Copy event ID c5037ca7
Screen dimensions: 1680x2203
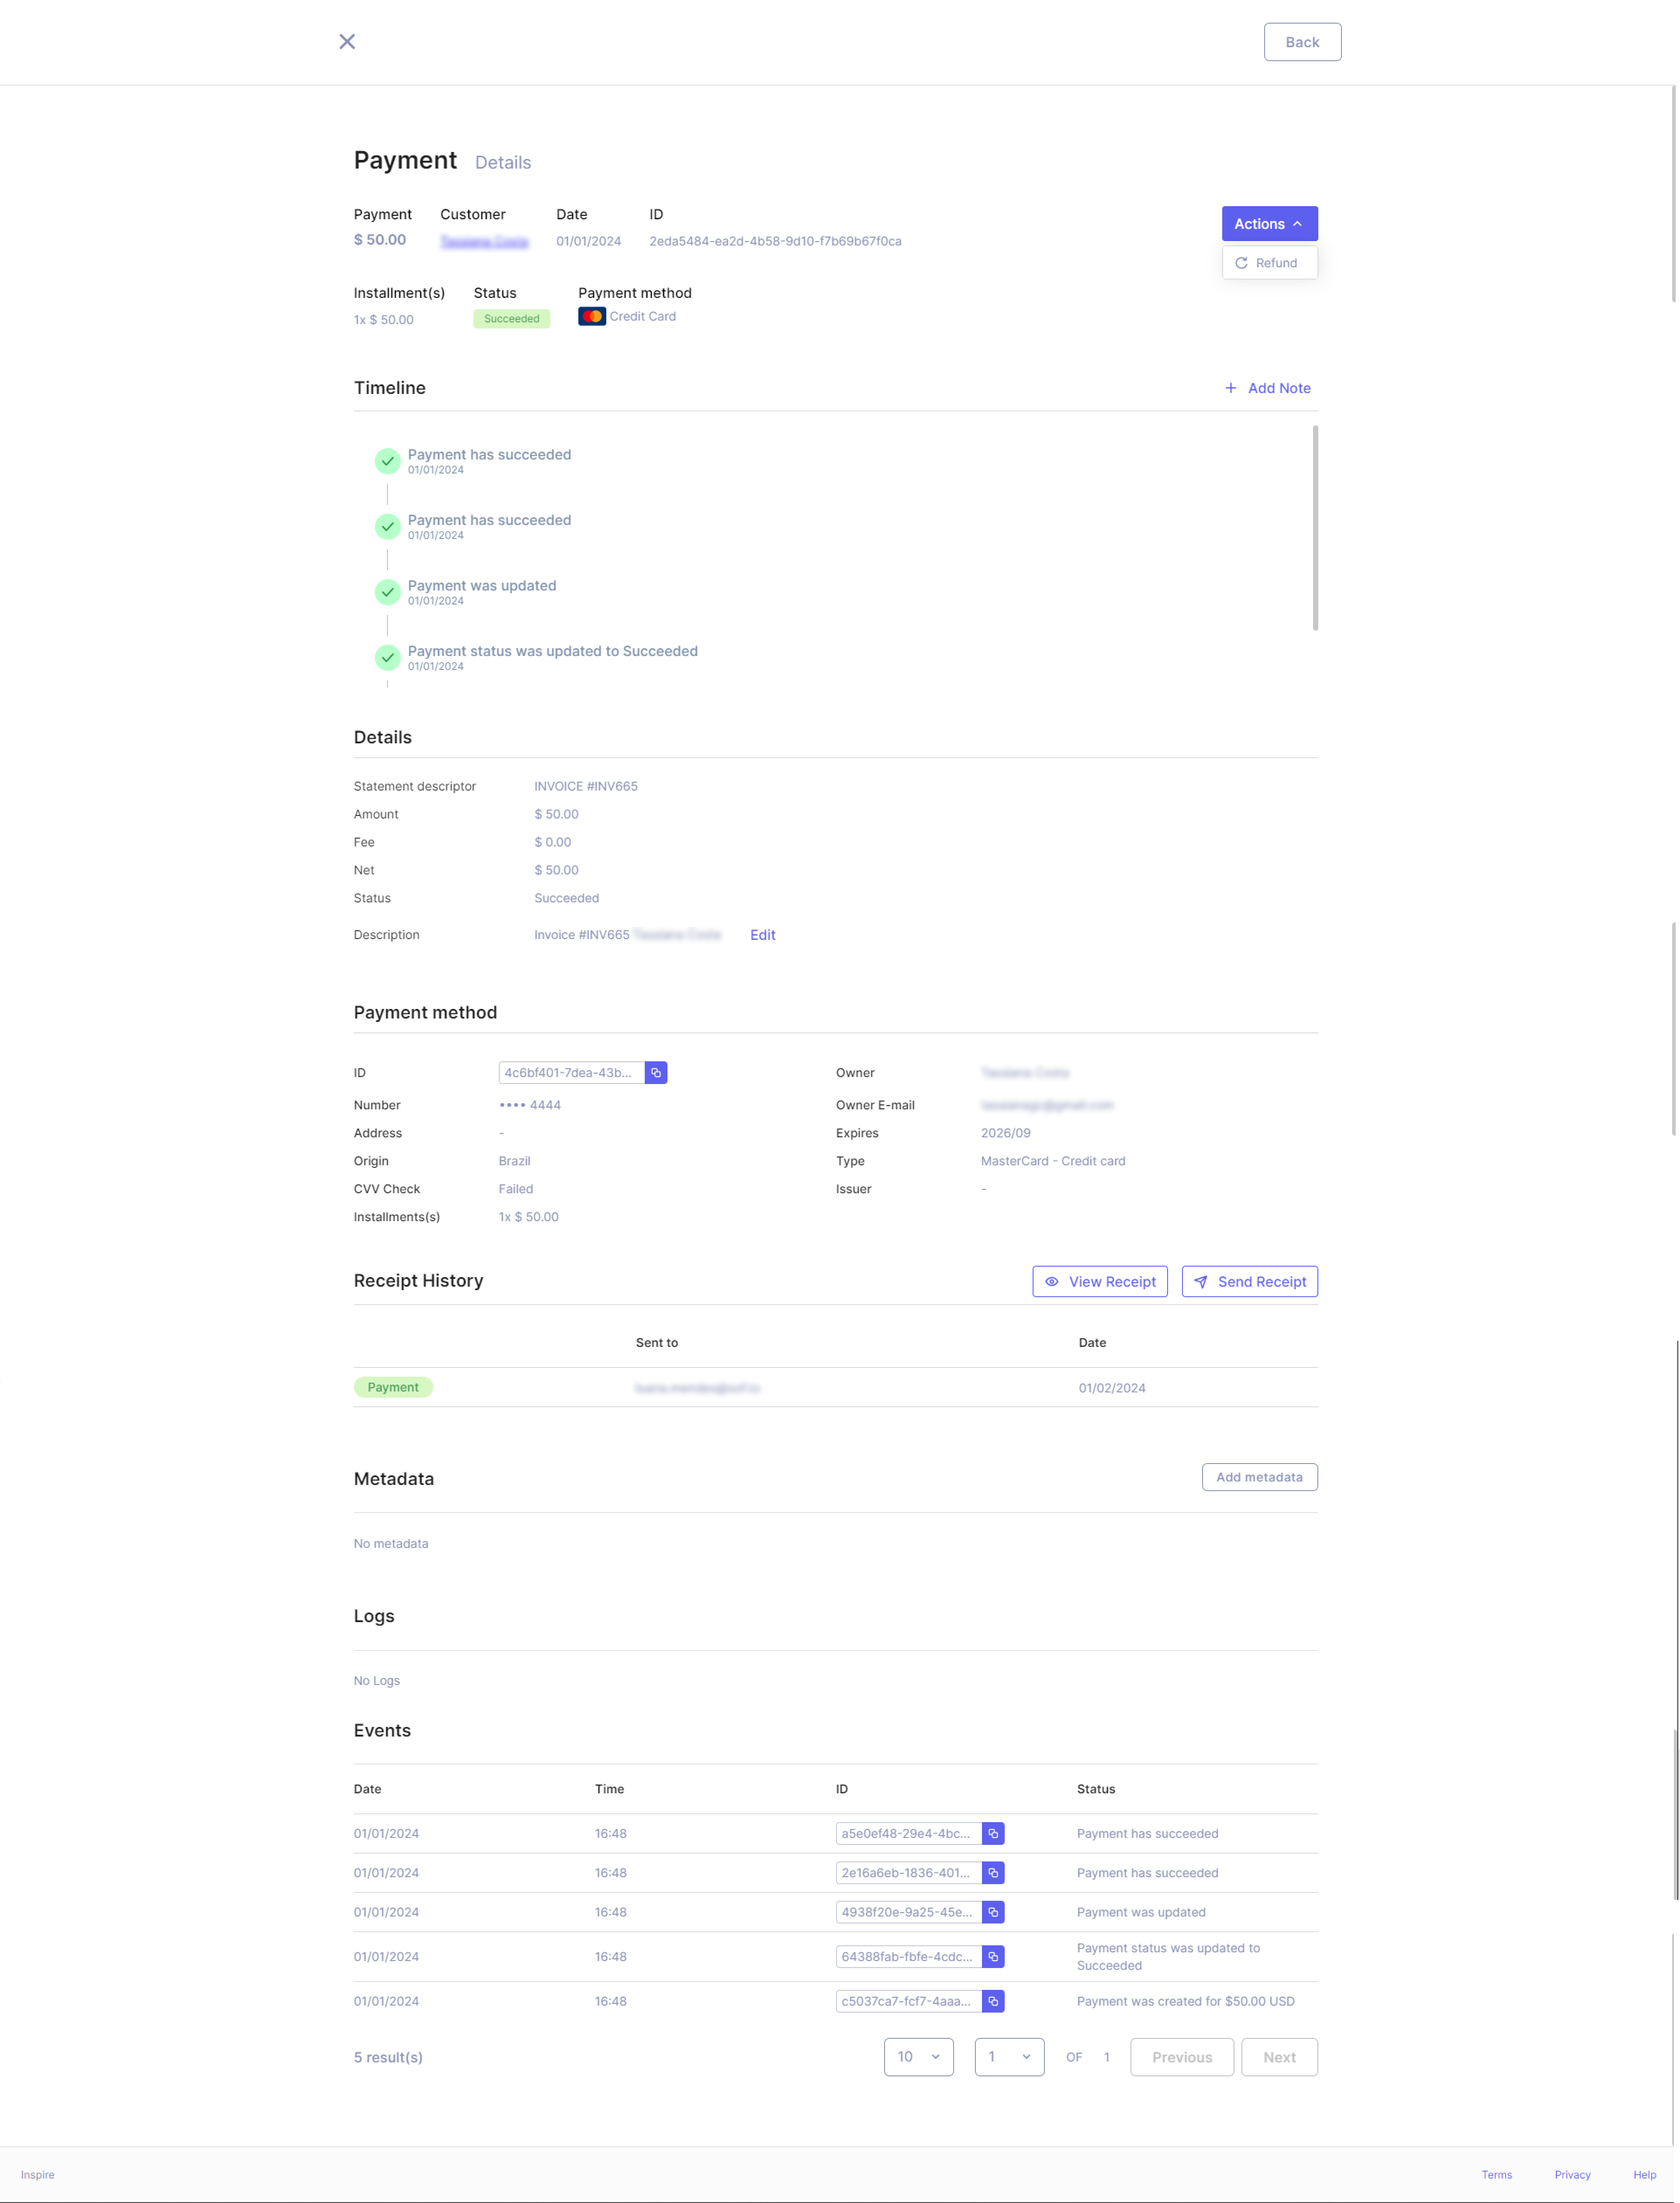993,2001
